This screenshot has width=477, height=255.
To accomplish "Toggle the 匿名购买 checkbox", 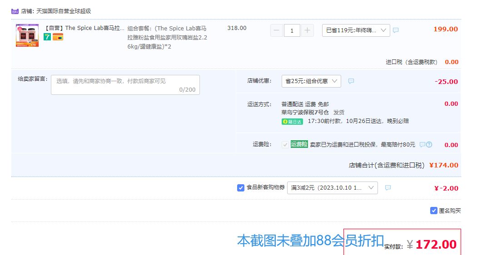I will [434, 211].
